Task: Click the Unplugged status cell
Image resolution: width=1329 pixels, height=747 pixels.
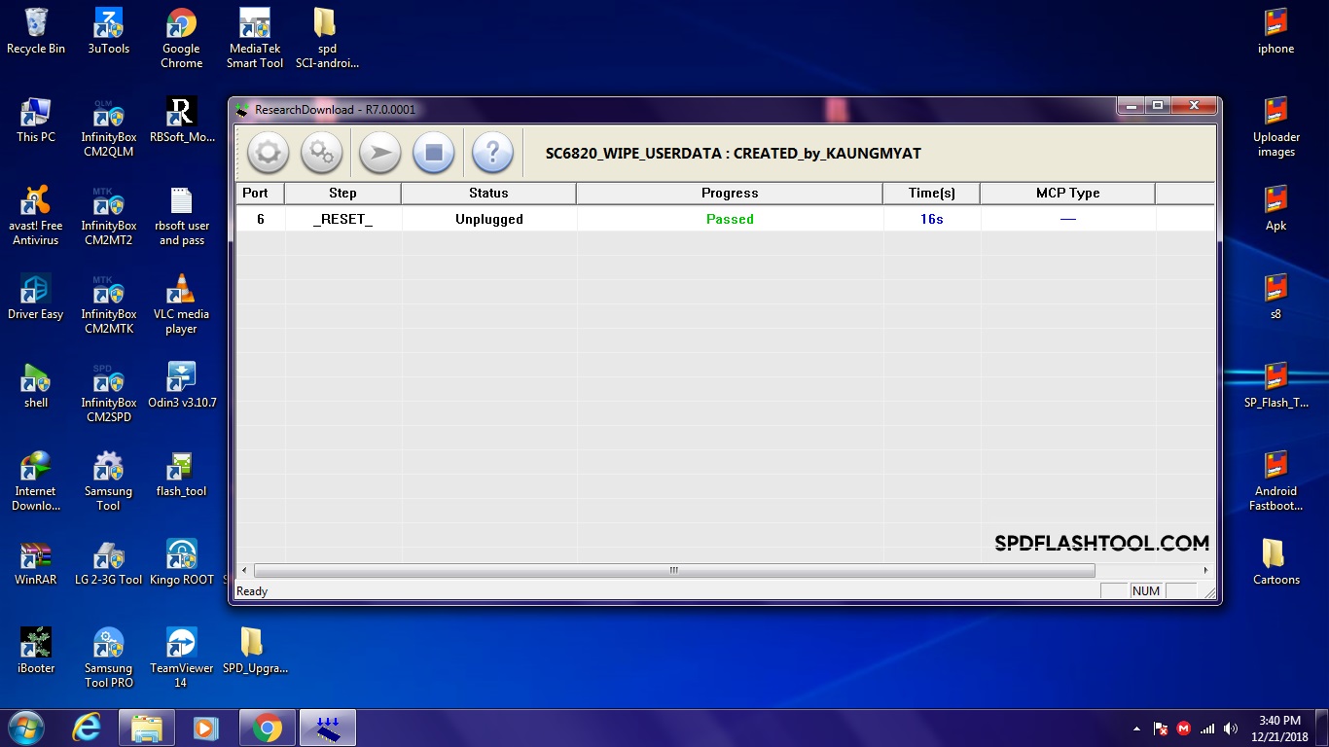Action: (489, 219)
